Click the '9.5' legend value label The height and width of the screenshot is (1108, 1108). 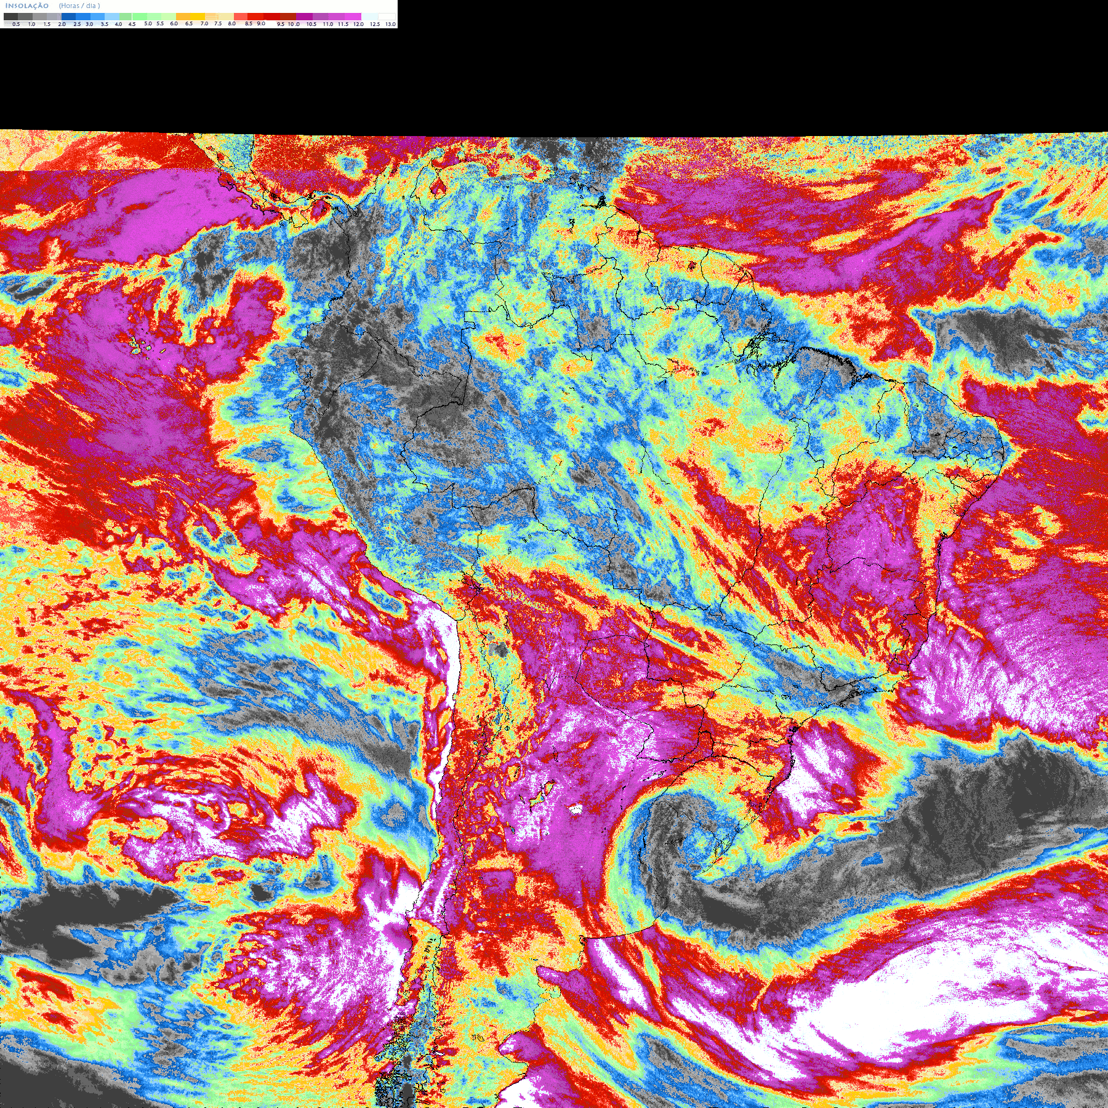281,24
